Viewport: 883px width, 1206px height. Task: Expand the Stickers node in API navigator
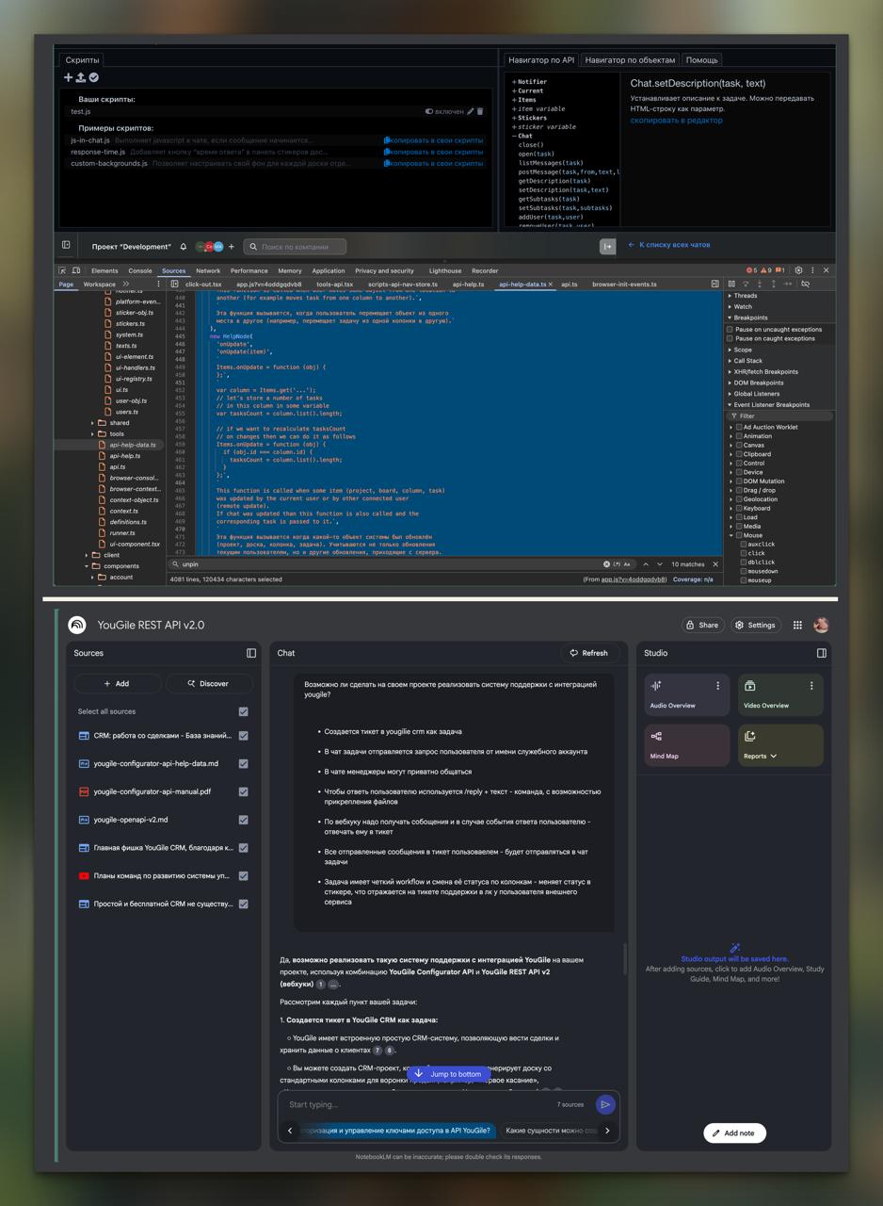coord(515,118)
